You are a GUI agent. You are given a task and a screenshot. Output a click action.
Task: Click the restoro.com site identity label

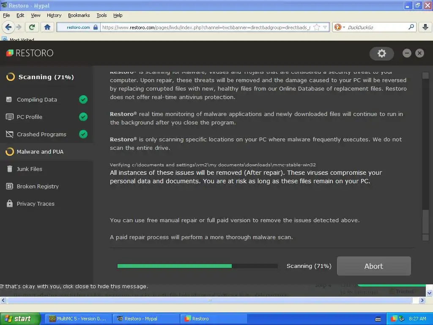tap(78, 28)
